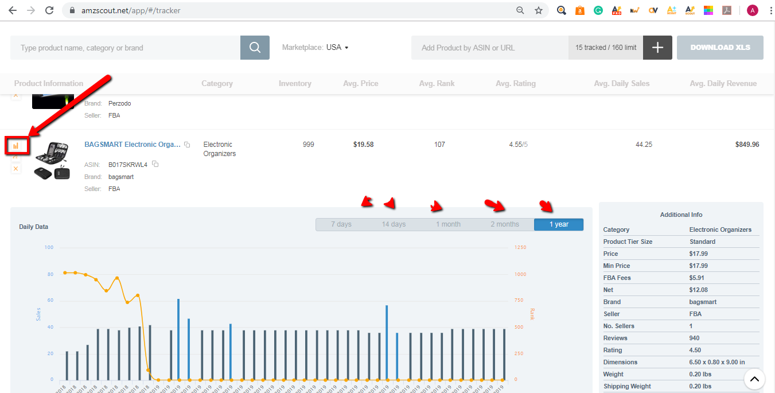Sort by the Inventory column header
This screenshot has height=393, width=775.
295,83
